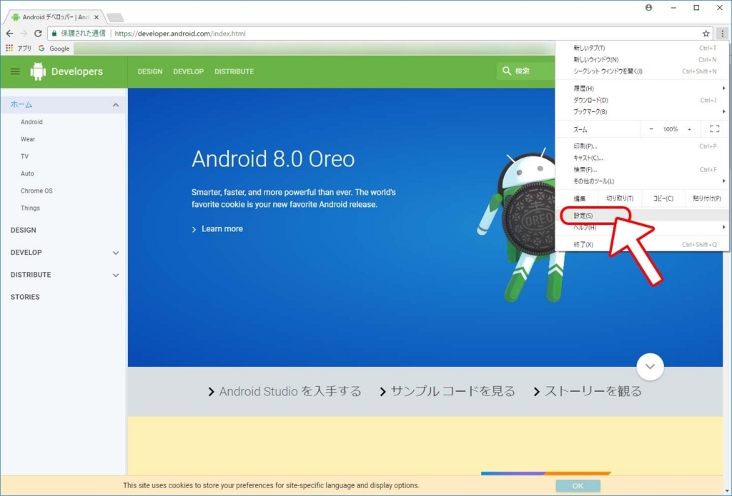Choose 印刷(P)... from the menu

tap(643, 146)
